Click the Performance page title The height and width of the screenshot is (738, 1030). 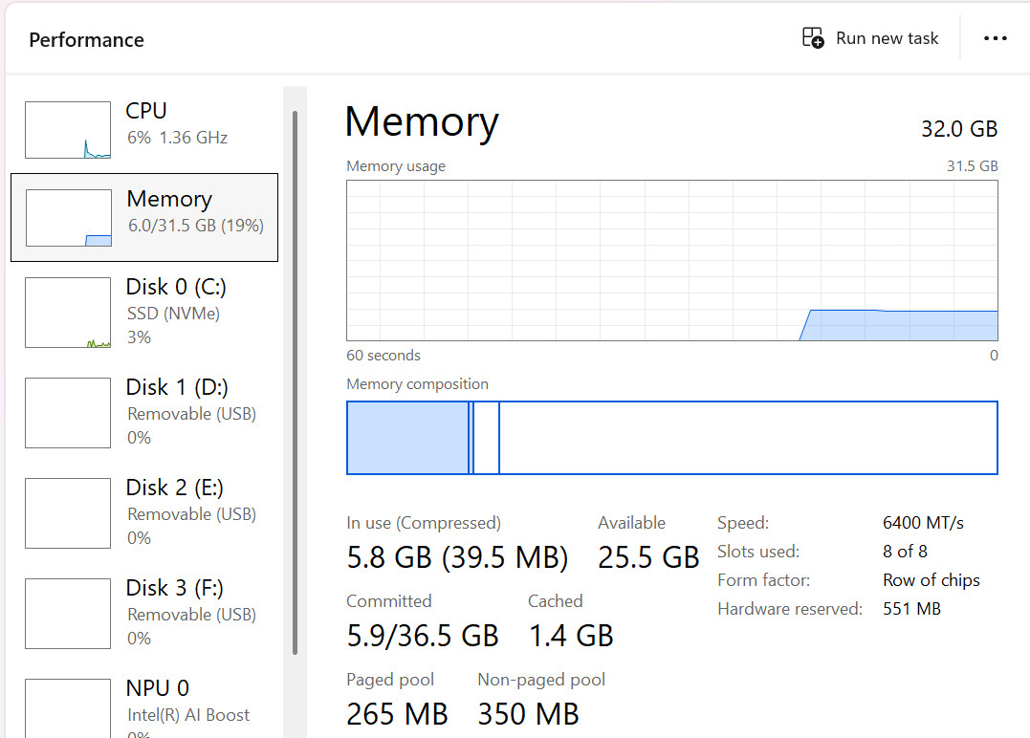pos(86,40)
